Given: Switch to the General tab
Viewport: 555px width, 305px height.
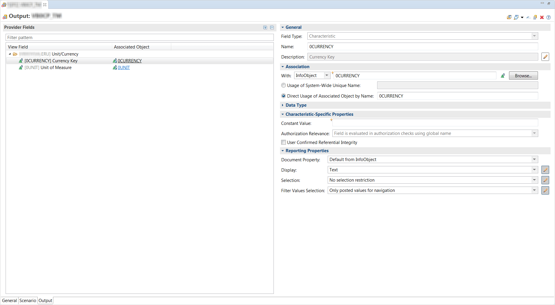Looking at the screenshot, I should pyautogui.click(x=9, y=300).
